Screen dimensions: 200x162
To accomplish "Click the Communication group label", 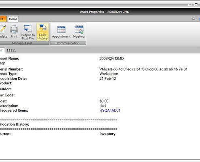I will [x=68, y=43].
